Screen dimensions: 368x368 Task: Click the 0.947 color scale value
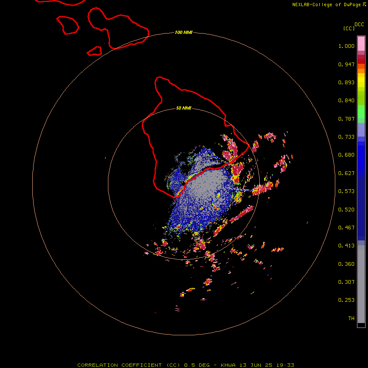click(346, 64)
